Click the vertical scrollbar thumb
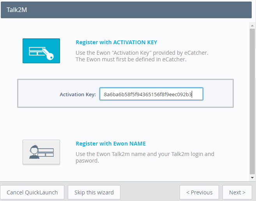256x201 pixels. [x=252, y=101]
